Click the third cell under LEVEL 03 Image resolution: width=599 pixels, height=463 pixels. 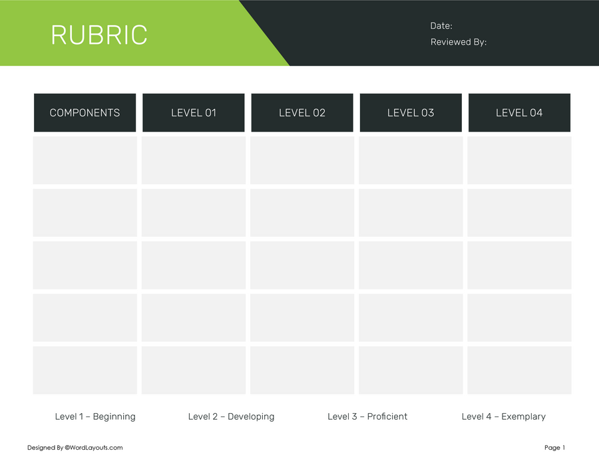411,265
